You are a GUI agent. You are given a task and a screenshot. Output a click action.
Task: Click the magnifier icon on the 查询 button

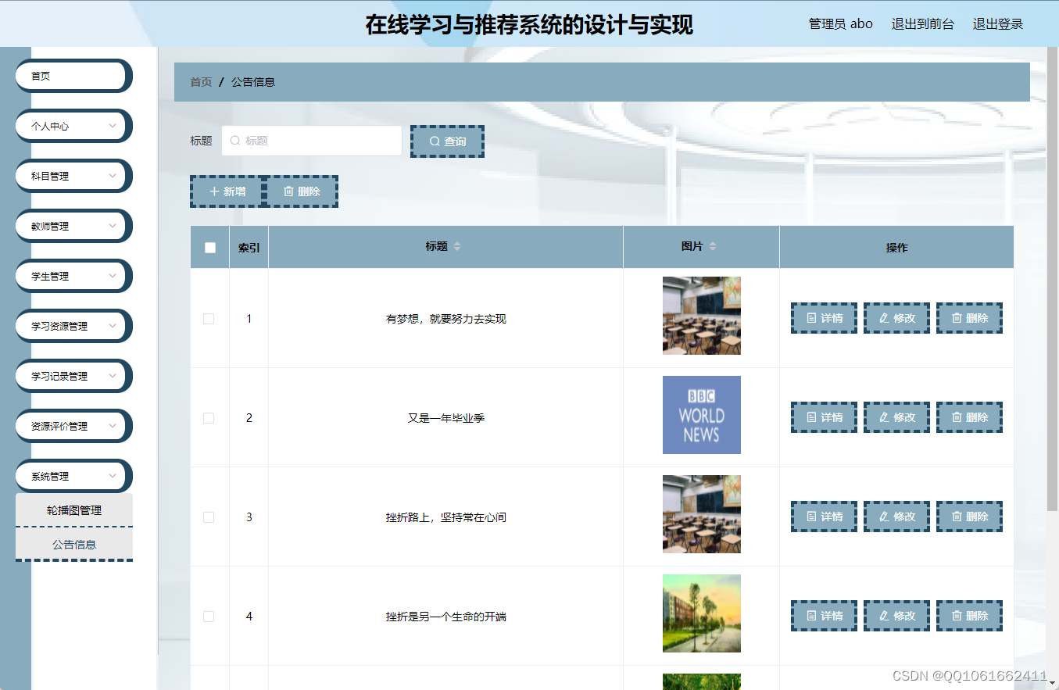click(x=435, y=141)
